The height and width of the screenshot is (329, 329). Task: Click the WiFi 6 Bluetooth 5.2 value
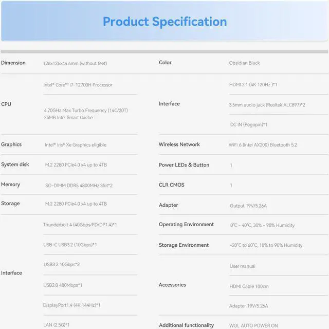click(263, 145)
